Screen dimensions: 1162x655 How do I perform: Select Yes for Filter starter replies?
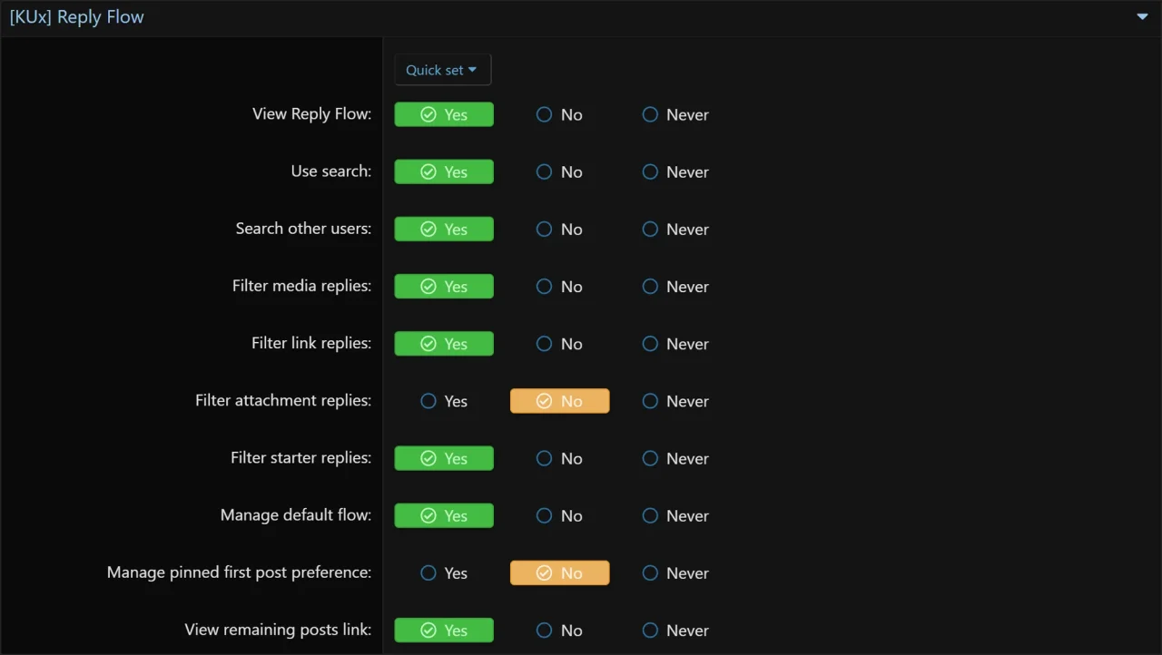(x=444, y=458)
